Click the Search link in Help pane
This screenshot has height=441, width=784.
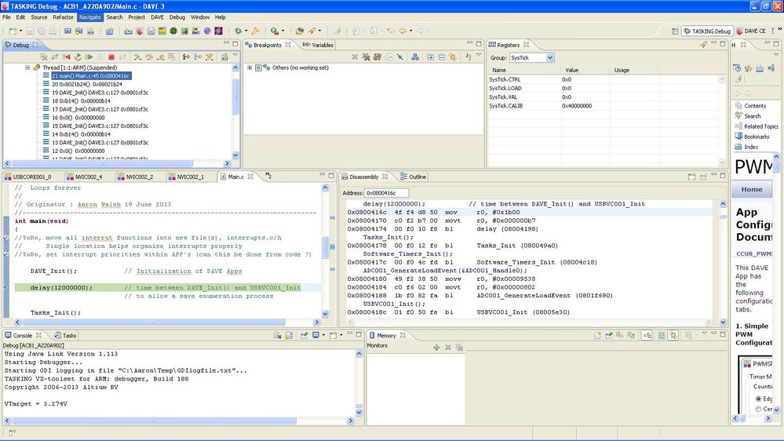point(752,116)
